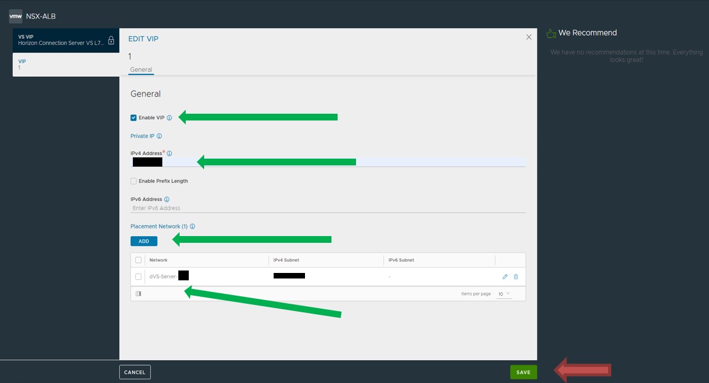The height and width of the screenshot is (383, 709).
Task: Click the NSX-ALB product name
Action: 41,16
